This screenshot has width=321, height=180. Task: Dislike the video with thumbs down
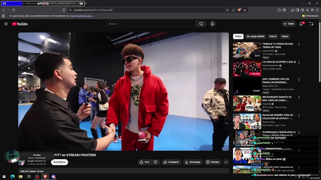coord(155,162)
